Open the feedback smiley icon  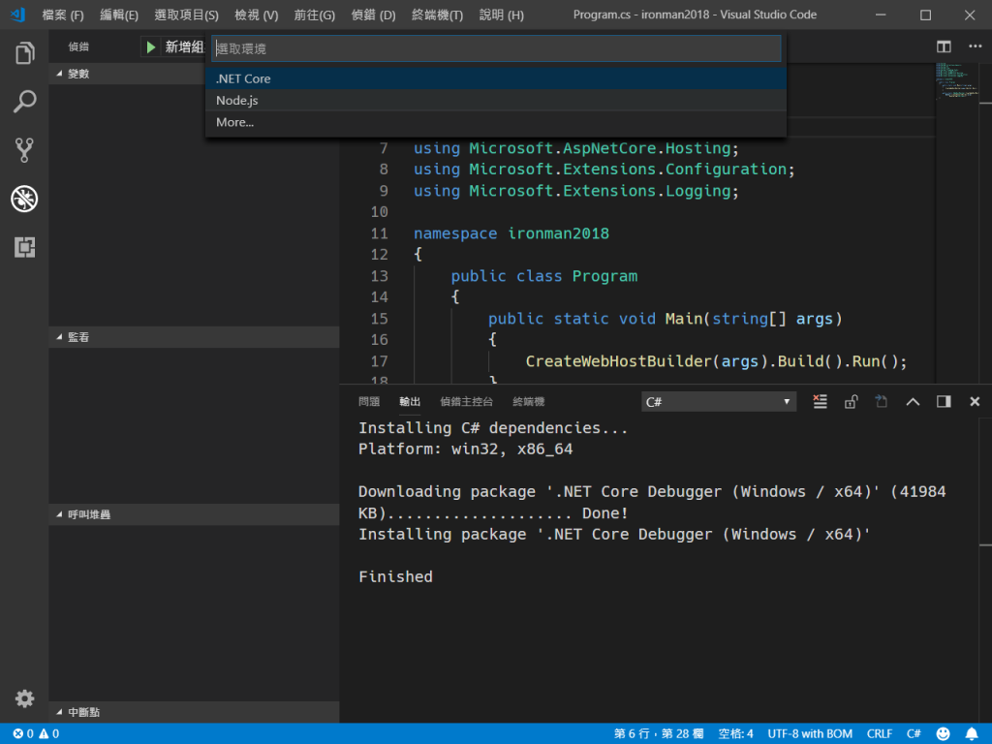tap(943, 733)
